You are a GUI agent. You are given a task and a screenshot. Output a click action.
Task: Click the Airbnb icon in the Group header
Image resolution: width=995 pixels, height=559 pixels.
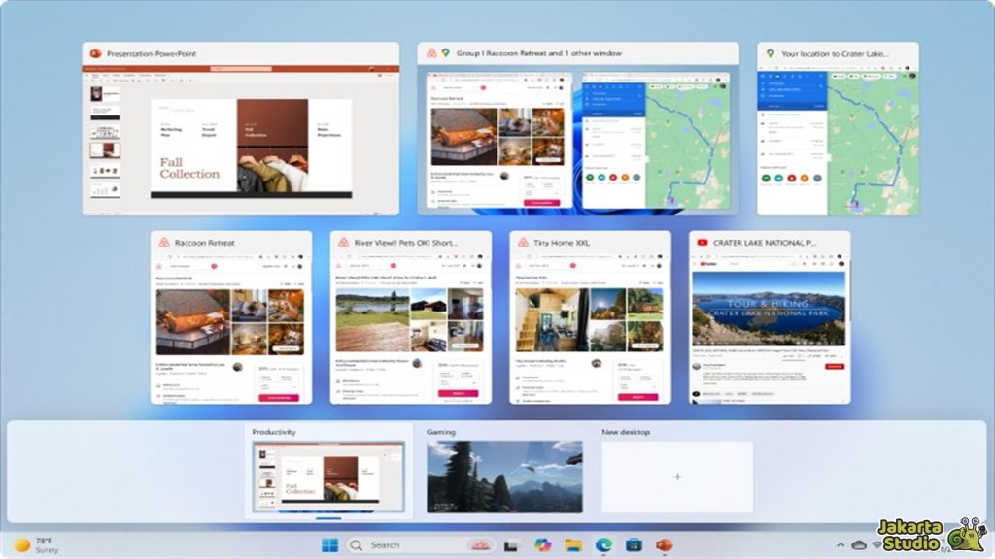[x=431, y=53]
